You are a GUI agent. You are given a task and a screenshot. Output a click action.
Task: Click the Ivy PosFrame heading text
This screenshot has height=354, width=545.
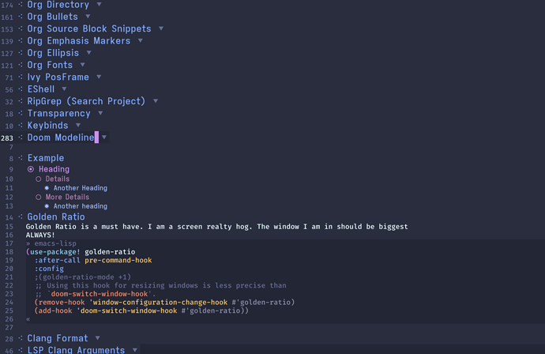tap(58, 77)
